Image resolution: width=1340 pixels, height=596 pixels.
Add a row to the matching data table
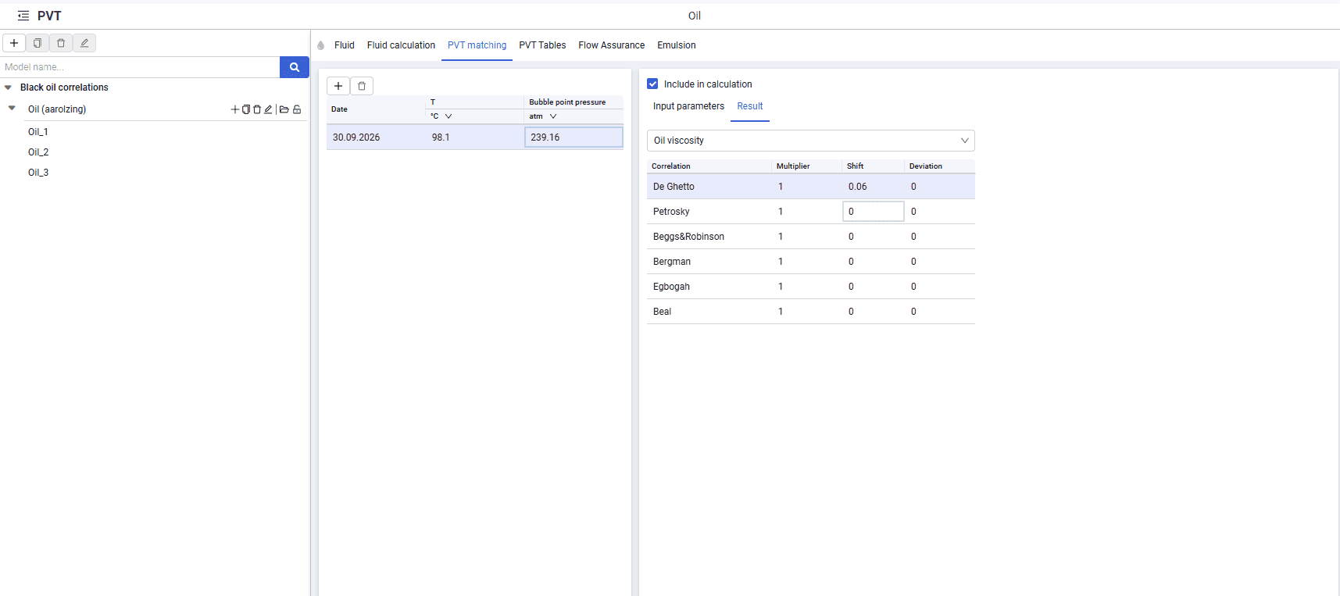(x=338, y=86)
